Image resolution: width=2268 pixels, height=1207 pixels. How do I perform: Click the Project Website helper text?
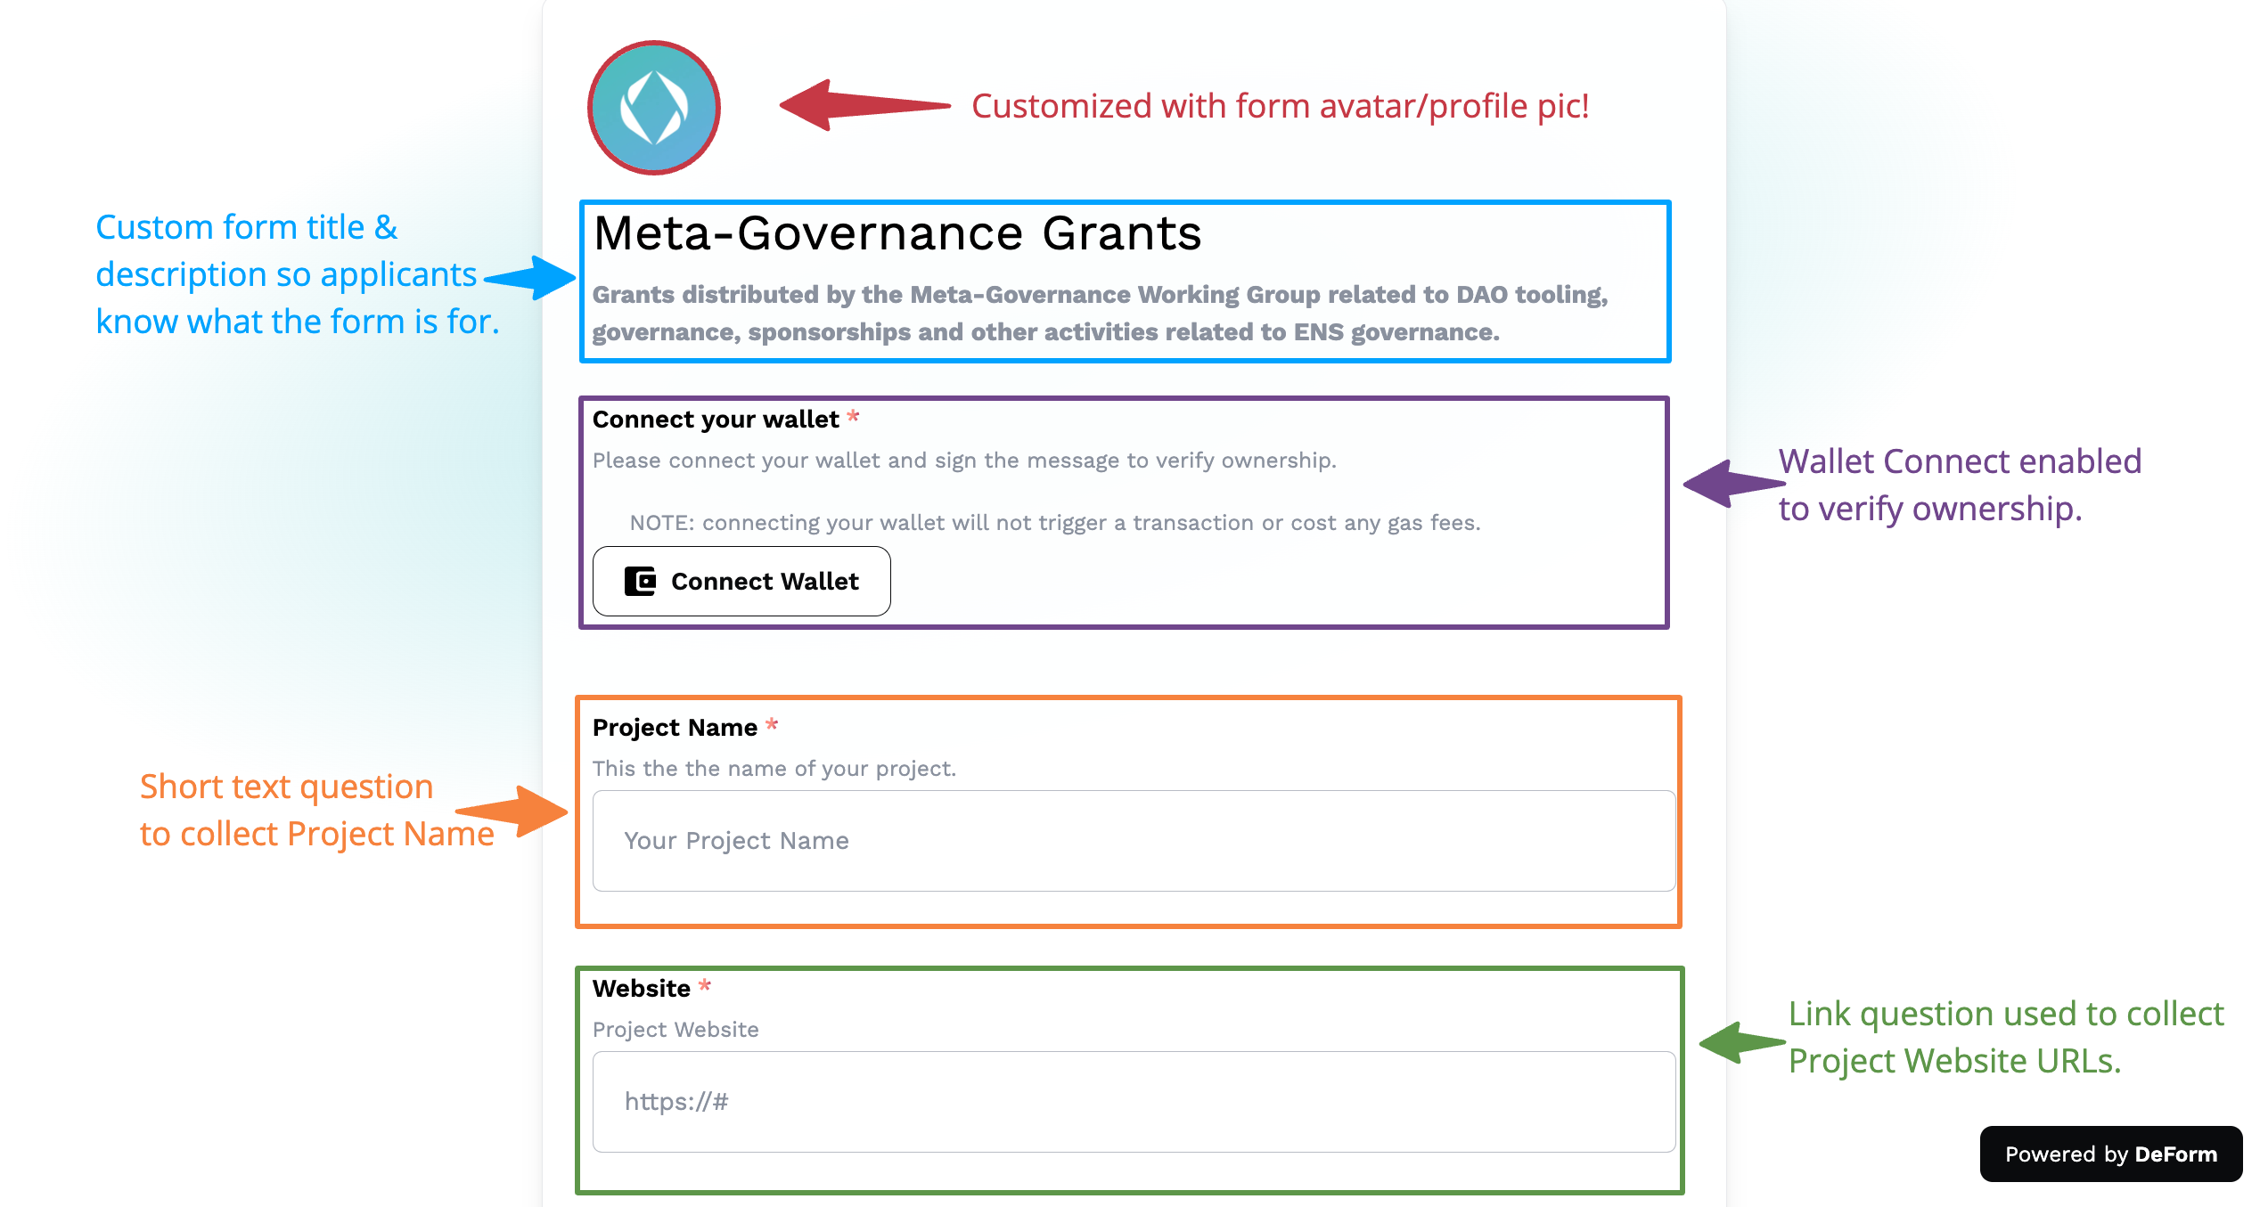coord(675,1029)
